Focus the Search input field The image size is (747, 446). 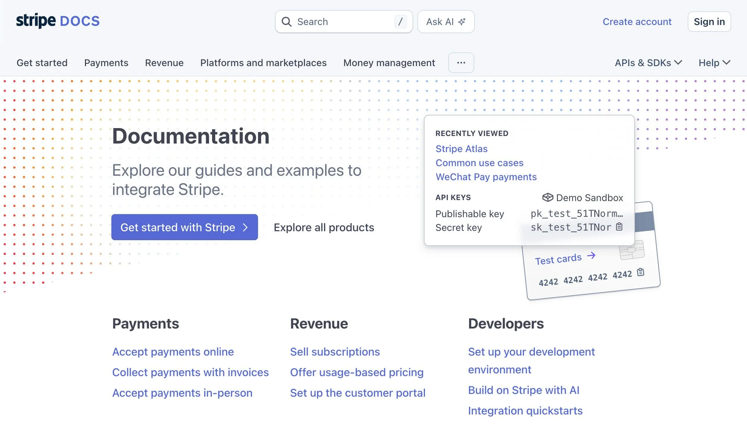[x=344, y=22]
